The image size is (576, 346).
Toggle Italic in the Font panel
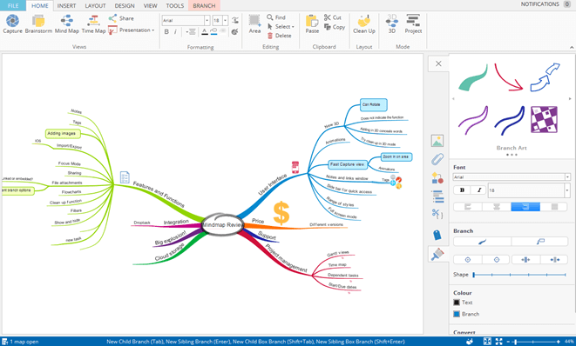pyautogui.click(x=478, y=190)
